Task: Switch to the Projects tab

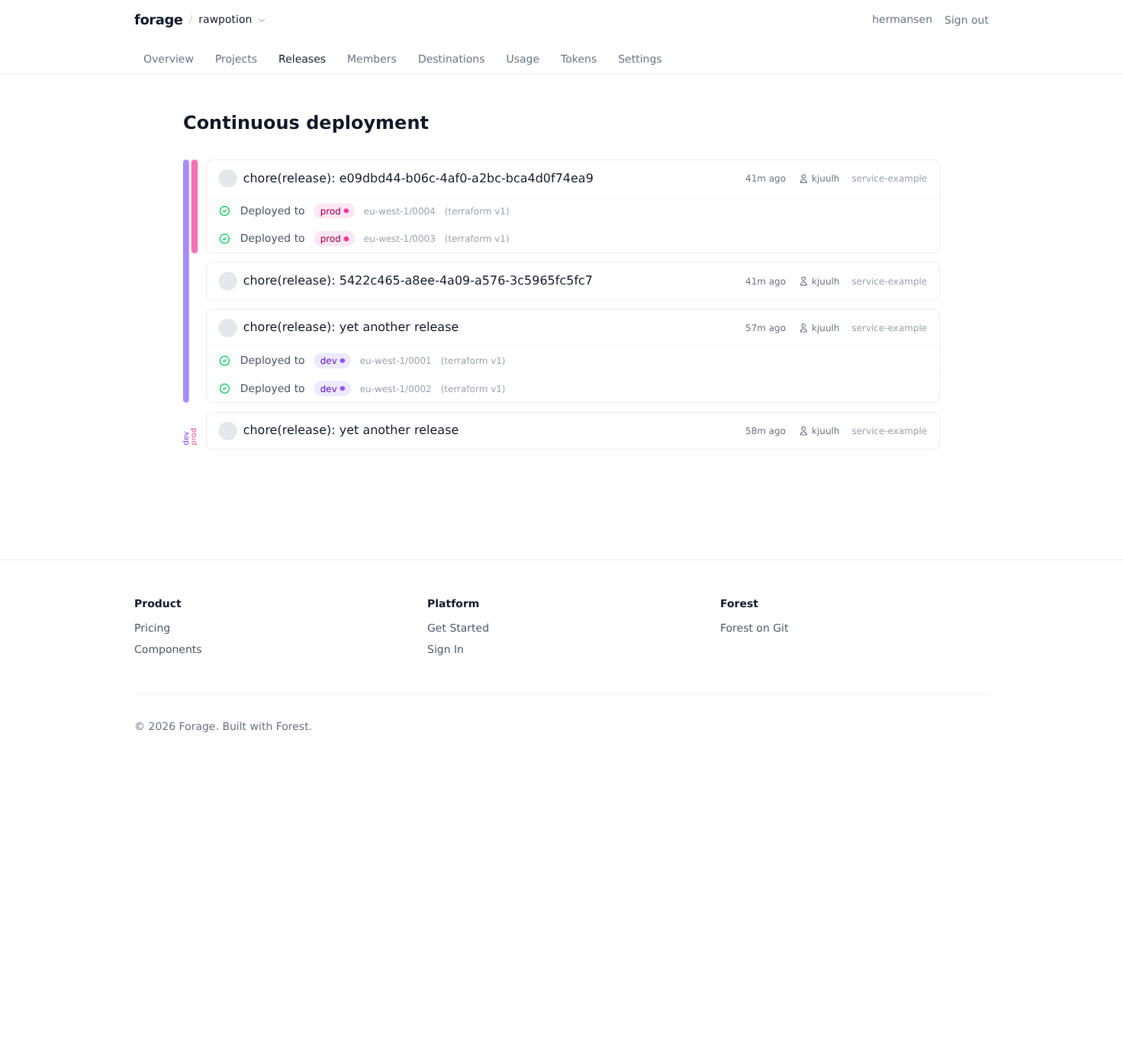Action: [236, 59]
